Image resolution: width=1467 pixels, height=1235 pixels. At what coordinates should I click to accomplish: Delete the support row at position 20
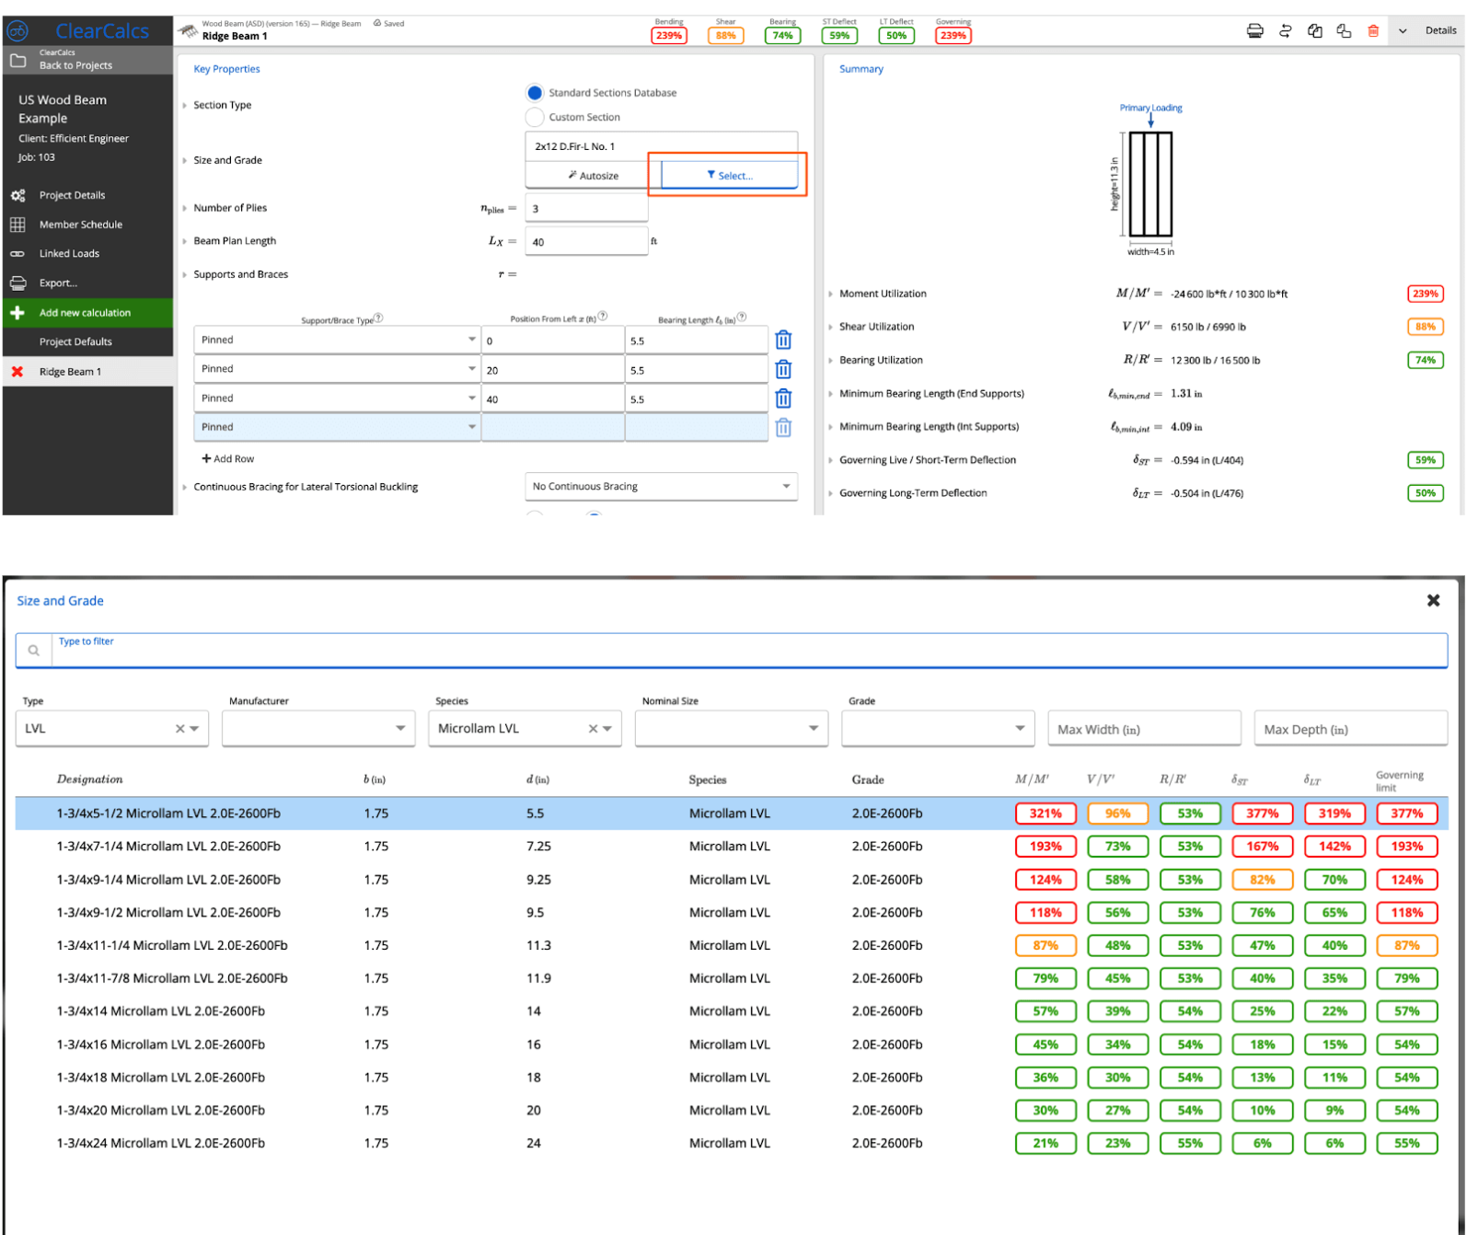click(783, 370)
